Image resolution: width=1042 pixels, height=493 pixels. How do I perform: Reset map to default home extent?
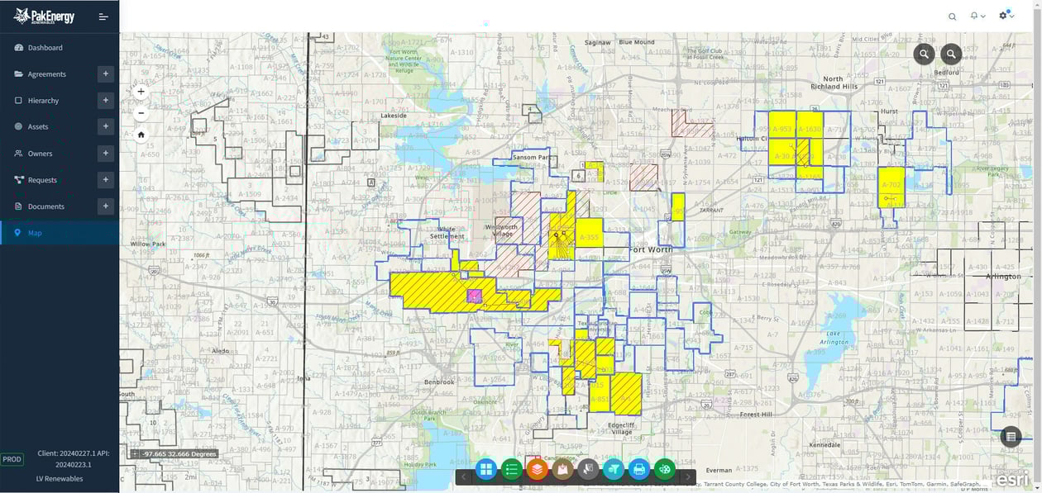pyautogui.click(x=141, y=135)
